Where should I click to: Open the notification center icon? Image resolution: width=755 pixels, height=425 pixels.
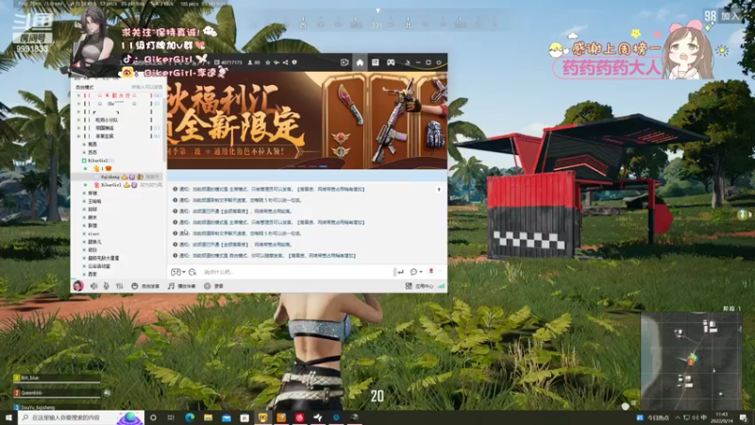(744, 417)
